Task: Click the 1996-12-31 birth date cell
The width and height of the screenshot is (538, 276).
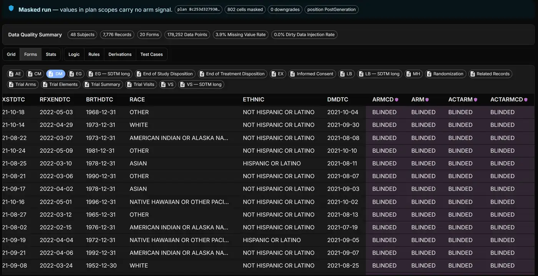Action: coord(101,202)
